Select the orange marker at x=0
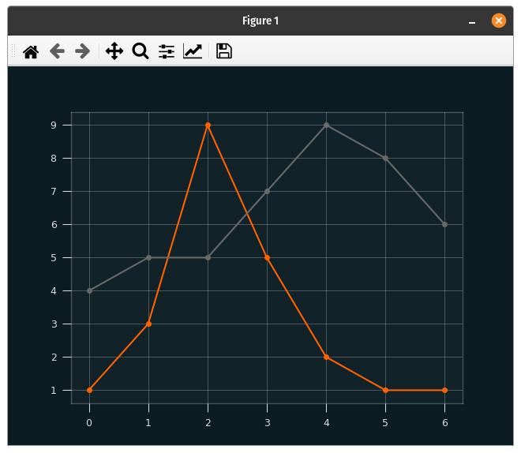Viewport: 521px width, 453px height. click(89, 390)
